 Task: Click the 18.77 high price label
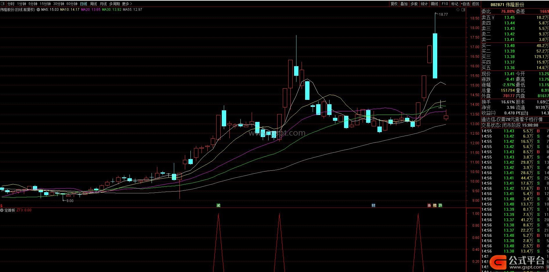coord(443,14)
